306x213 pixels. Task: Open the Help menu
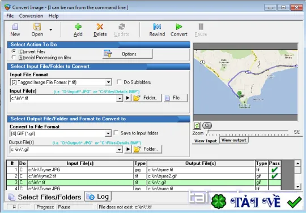click(x=53, y=16)
